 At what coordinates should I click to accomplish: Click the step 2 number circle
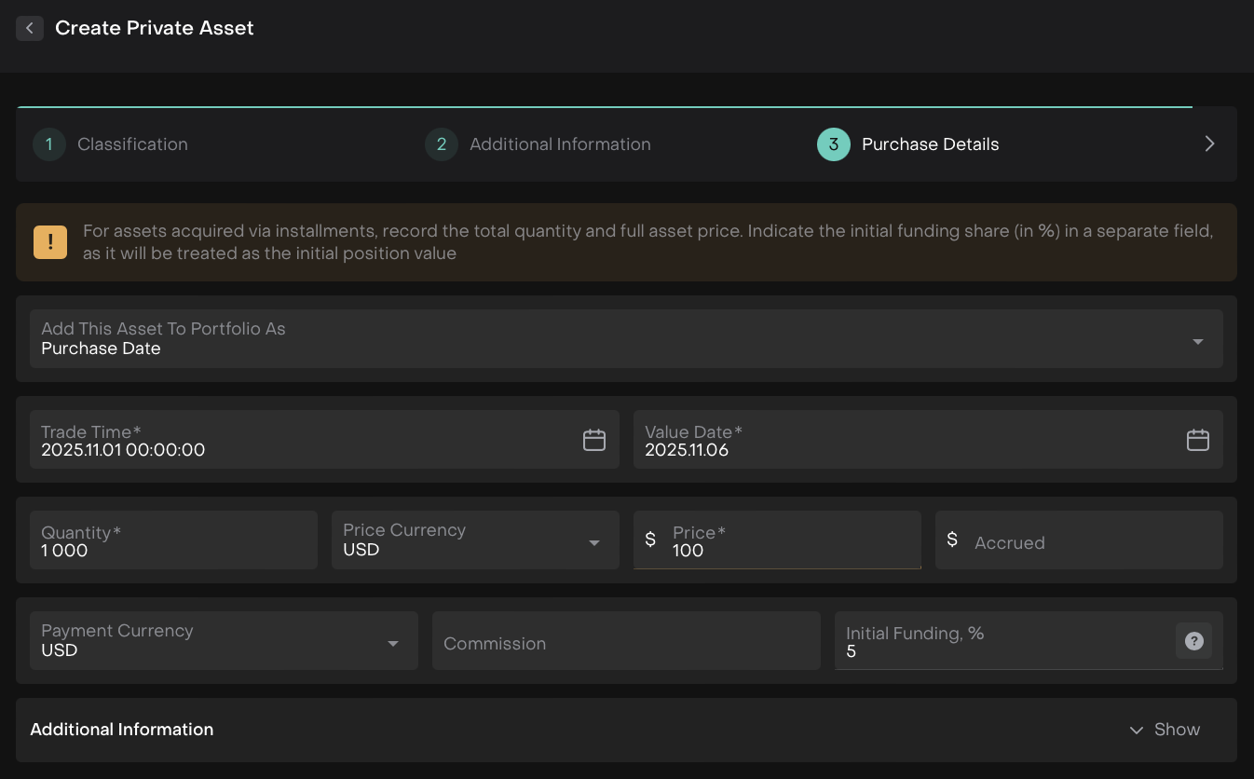tap(441, 144)
